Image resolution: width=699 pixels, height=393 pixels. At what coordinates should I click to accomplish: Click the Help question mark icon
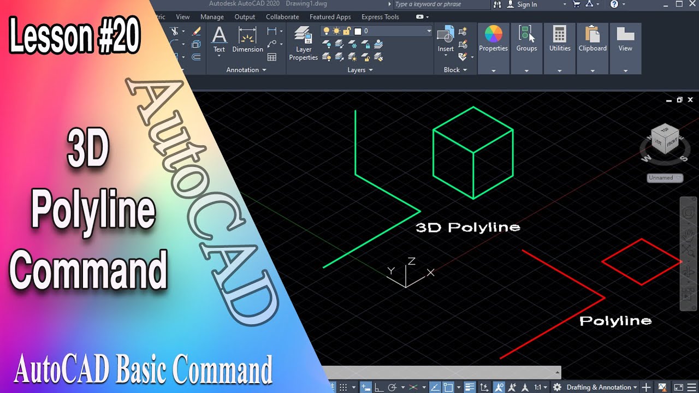click(x=614, y=4)
